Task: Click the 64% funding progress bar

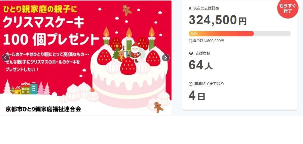Action: pos(240,34)
